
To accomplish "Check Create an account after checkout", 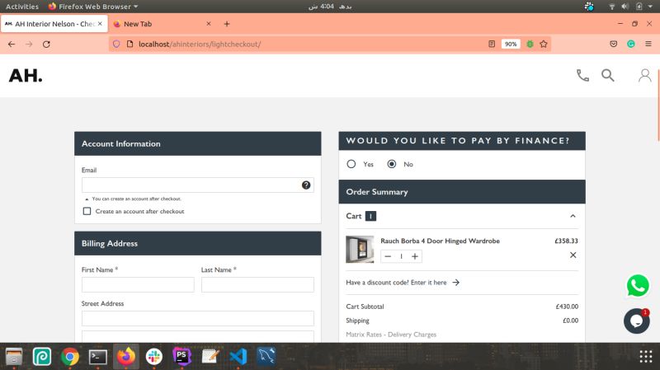I will [87, 211].
